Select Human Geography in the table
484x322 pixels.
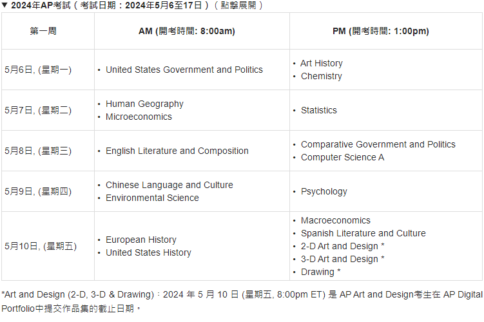coord(144,104)
